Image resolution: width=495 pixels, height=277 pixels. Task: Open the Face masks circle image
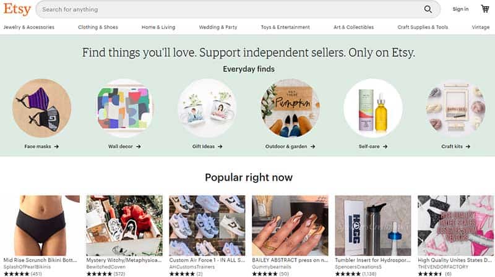pos(41,108)
